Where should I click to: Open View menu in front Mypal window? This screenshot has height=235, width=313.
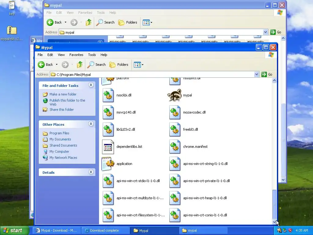point(61,55)
